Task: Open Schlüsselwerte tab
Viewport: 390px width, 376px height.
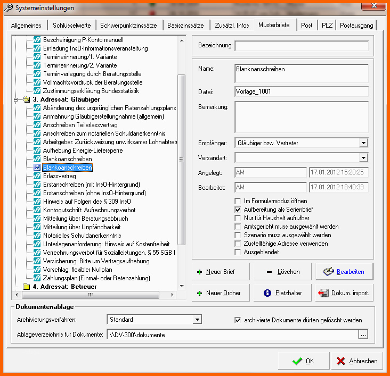Action: (x=71, y=26)
